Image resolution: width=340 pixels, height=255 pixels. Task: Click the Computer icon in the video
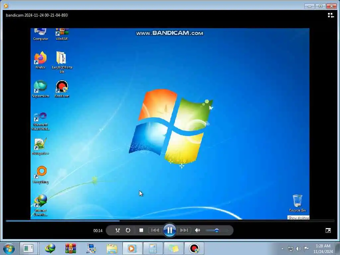click(41, 34)
